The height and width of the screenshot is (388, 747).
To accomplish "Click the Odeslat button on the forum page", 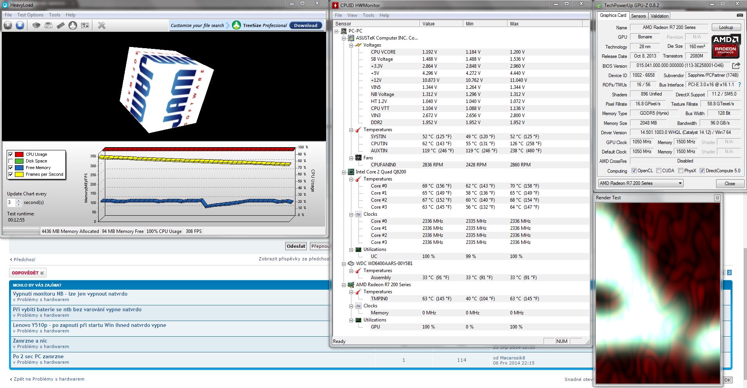I will click(296, 246).
